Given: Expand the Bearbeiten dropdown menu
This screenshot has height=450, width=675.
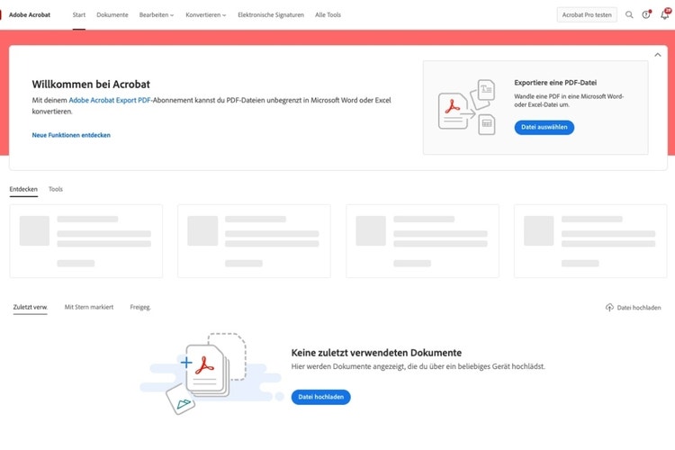Looking at the screenshot, I should (x=157, y=14).
